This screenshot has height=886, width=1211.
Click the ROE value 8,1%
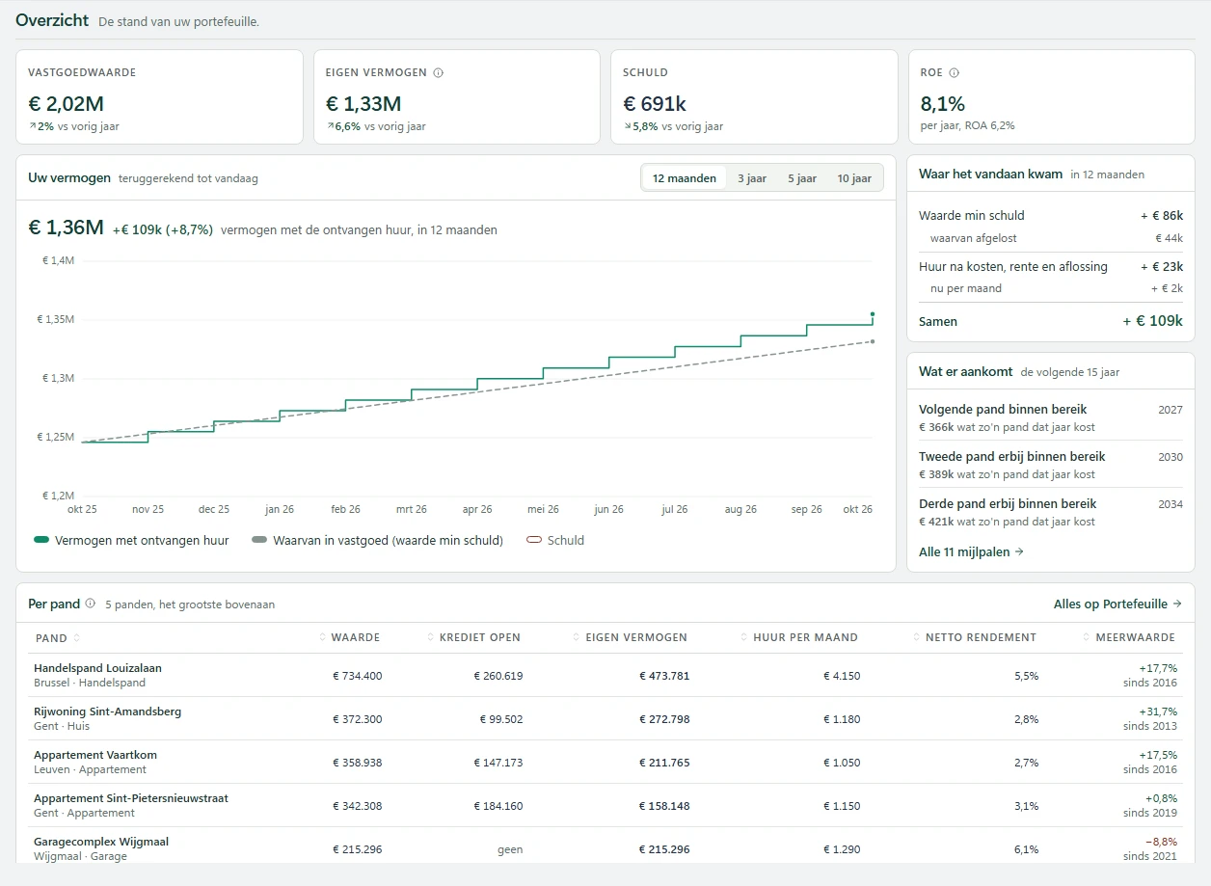point(943,104)
